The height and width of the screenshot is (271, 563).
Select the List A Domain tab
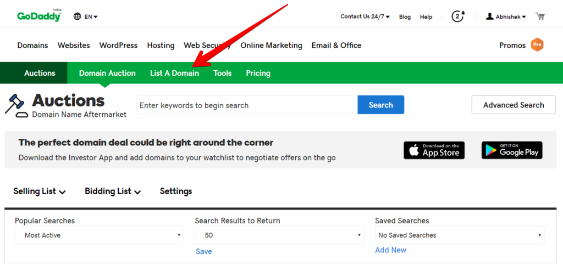coord(174,73)
